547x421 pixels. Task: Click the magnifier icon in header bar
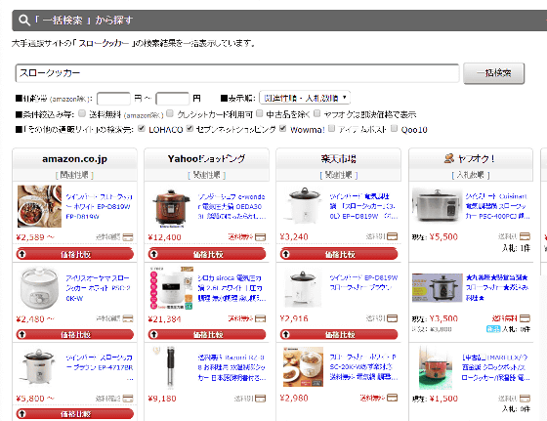point(23,20)
